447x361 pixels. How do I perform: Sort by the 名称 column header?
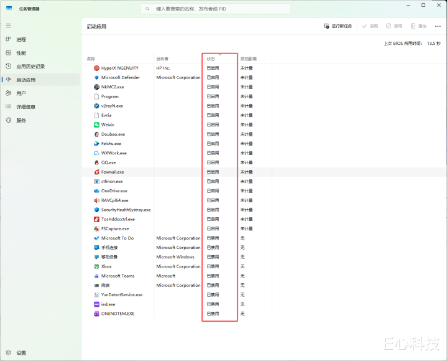coord(91,59)
